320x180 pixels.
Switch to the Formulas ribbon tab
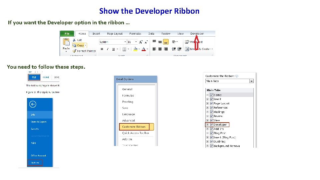point(135,33)
